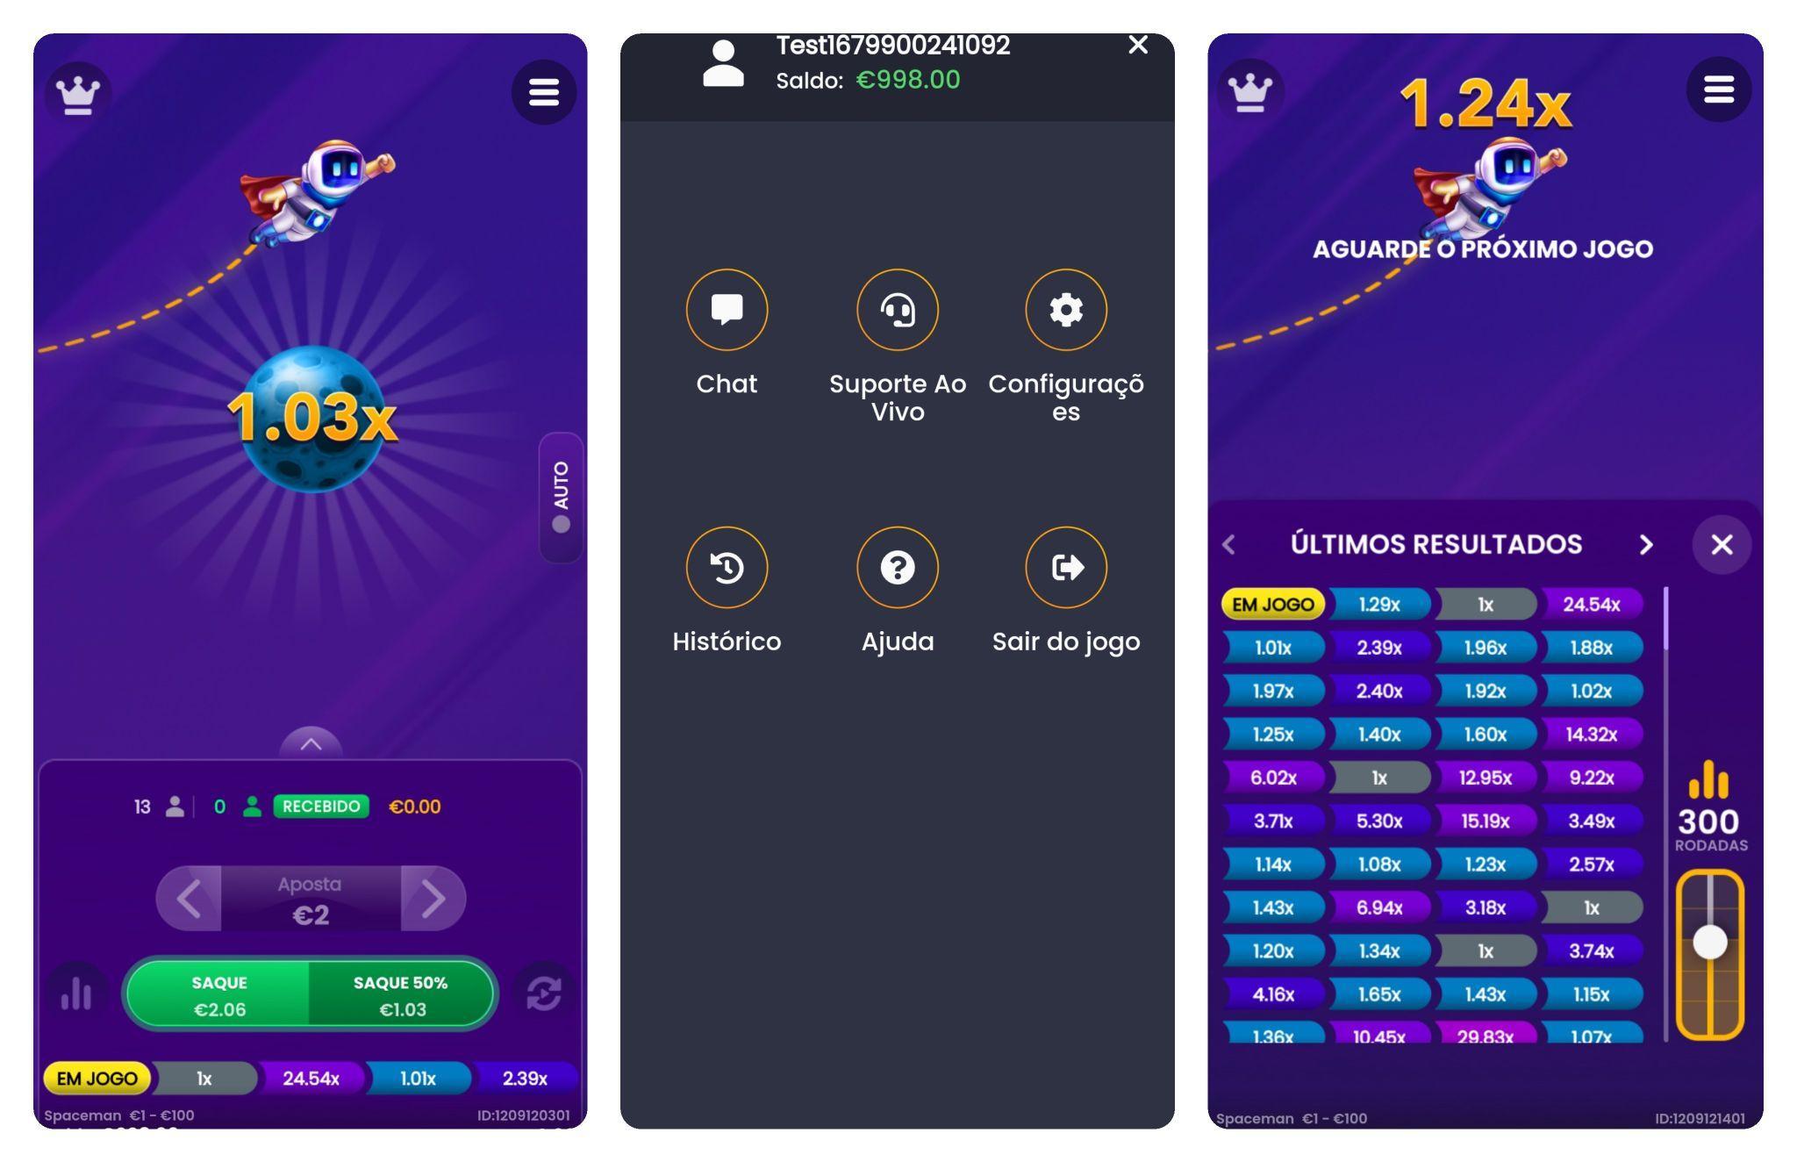This screenshot has width=1797, height=1169.
Task: Click the Sair do jogo exit icon
Action: [x=1065, y=566]
